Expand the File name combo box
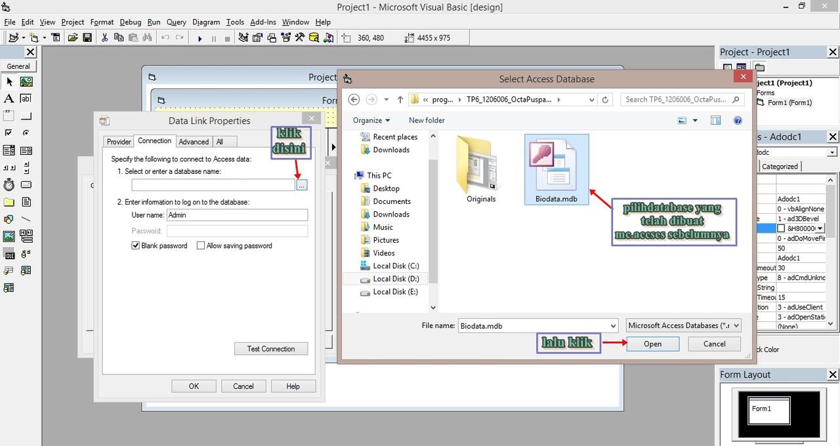The height and width of the screenshot is (446, 840). [613, 326]
